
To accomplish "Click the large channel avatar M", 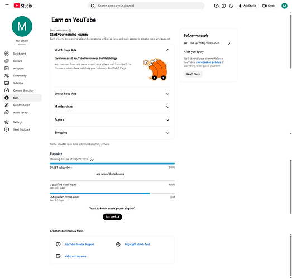I will (22, 26).
